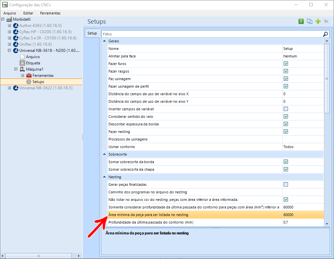The image size is (334, 259).
Task: Open the Arquivo menu
Action: click(x=10, y=13)
